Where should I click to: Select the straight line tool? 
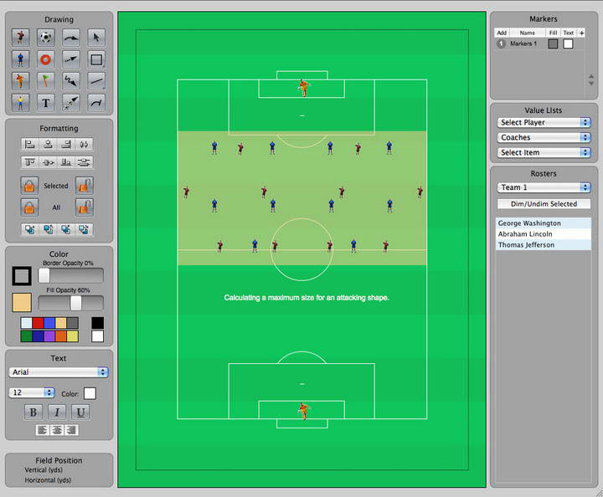[x=96, y=81]
